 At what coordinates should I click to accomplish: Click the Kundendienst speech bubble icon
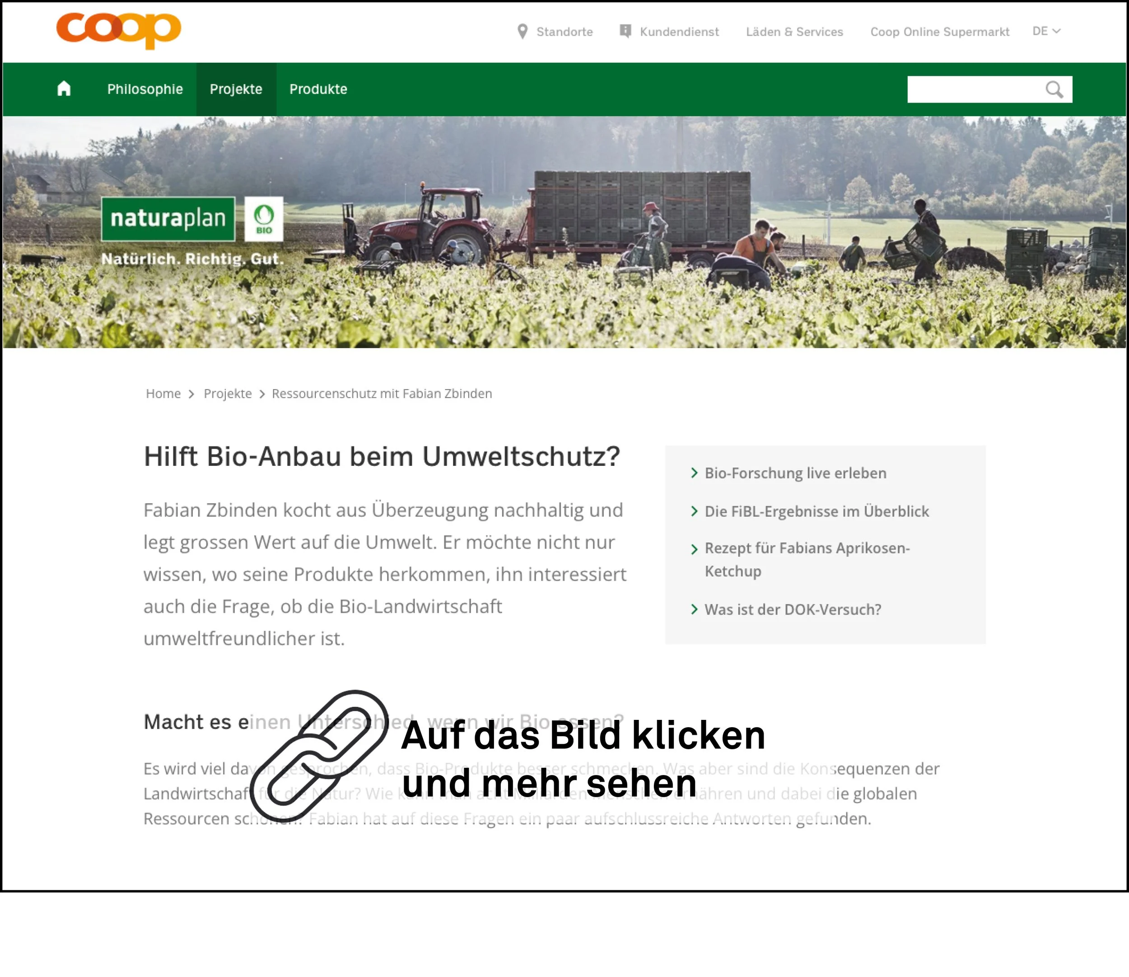(x=625, y=31)
